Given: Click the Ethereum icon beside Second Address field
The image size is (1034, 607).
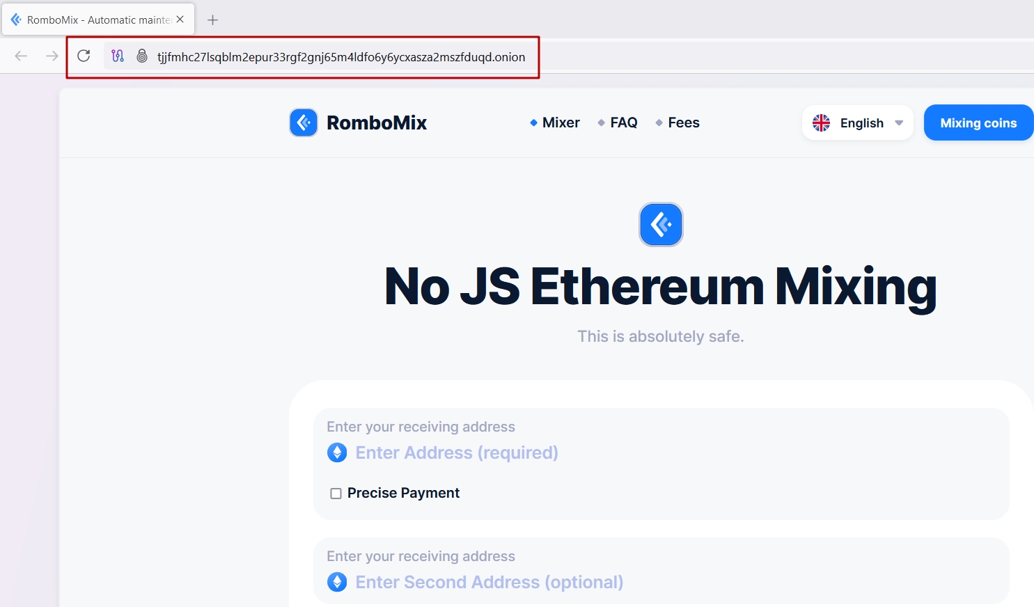Looking at the screenshot, I should click(337, 582).
